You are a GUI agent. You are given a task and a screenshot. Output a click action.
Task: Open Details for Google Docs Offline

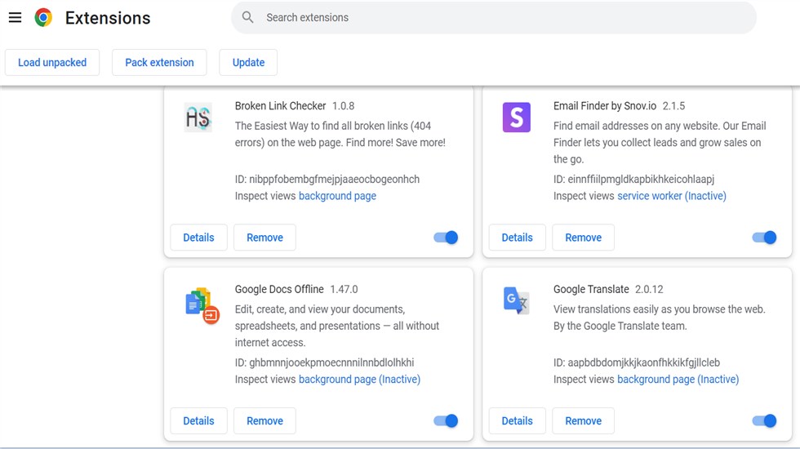pyautogui.click(x=198, y=420)
